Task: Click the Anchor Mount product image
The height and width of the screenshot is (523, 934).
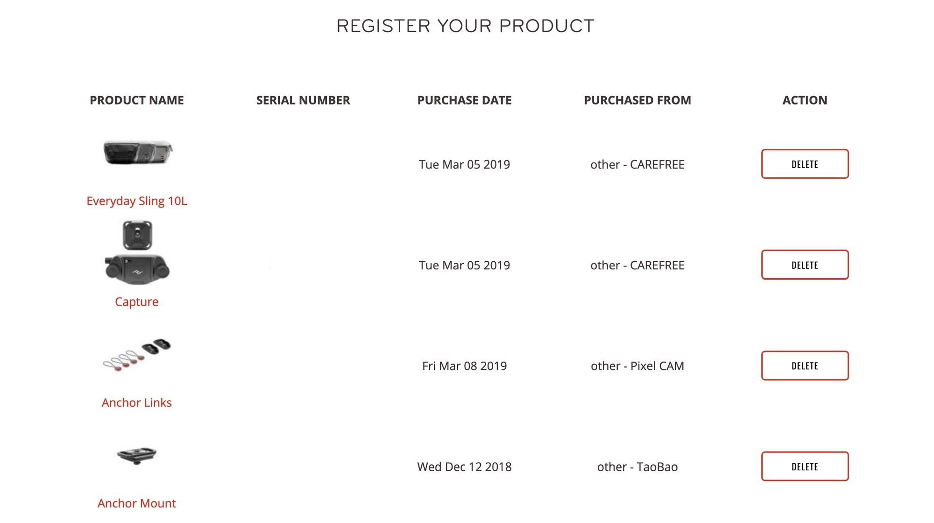Action: click(137, 455)
